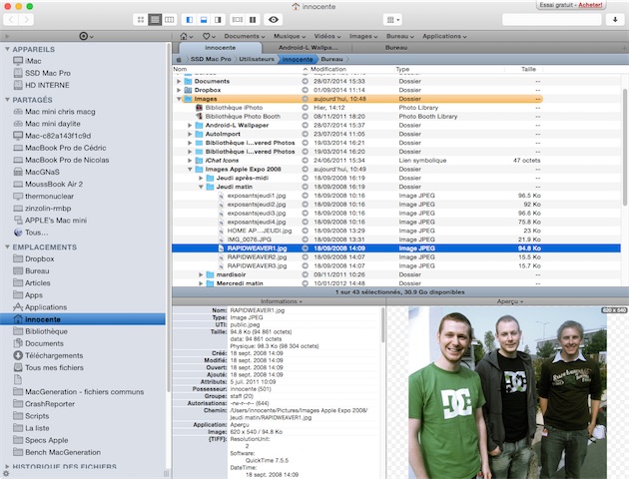Open the sidebar action gear menu
Image resolution: width=629 pixels, height=479 pixels.
(86, 36)
